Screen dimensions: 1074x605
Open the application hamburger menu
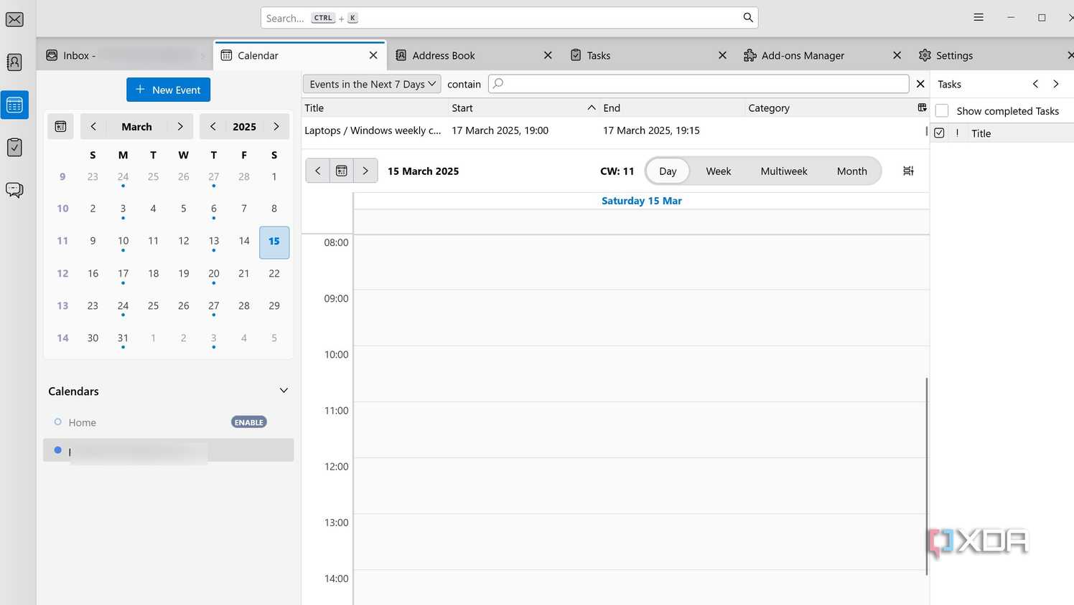(979, 17)
